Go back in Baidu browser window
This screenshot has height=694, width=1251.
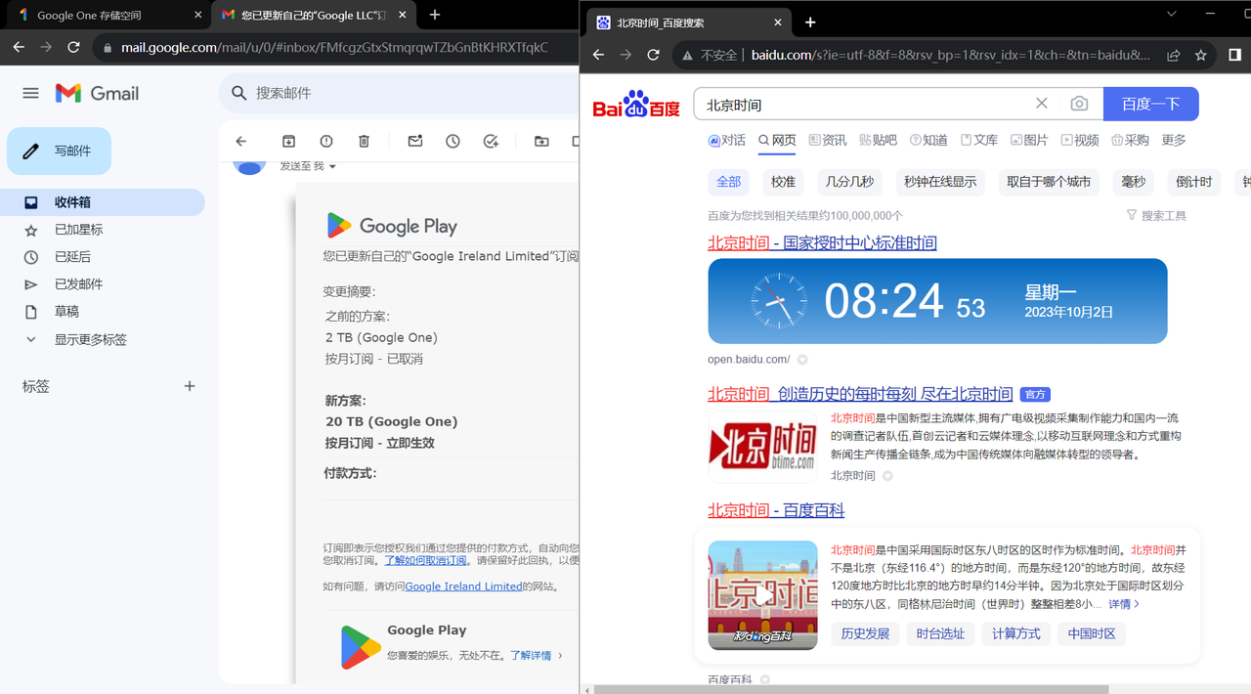[598, 56]
